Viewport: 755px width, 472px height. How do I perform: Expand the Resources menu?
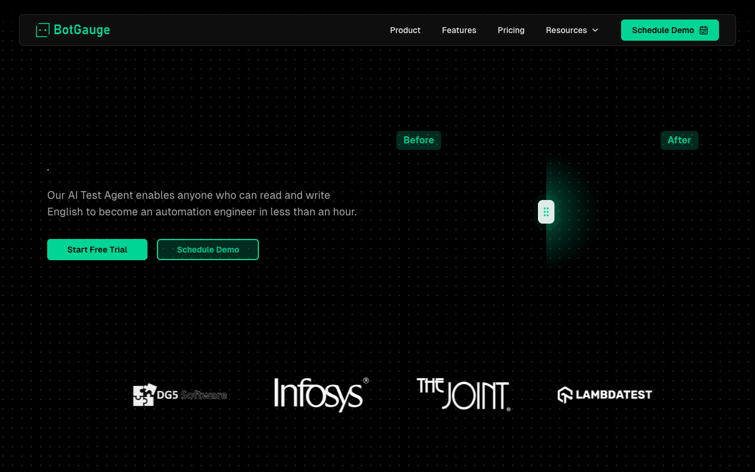572,30
